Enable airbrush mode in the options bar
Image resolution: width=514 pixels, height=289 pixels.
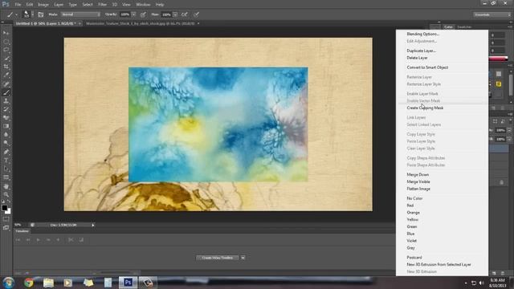pos(185,14)
